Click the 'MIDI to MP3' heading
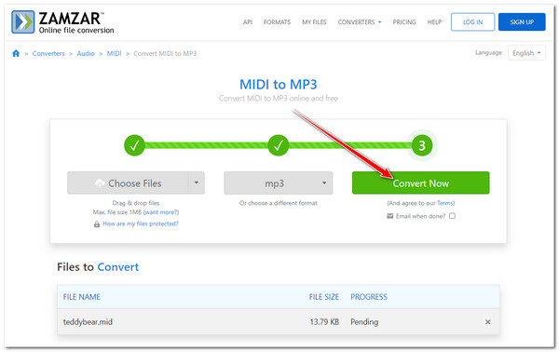559x352 pixels. point(278,85)
